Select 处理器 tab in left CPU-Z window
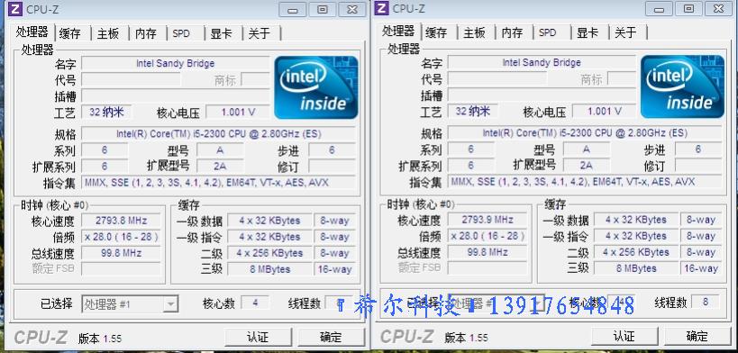 [x=32, y=32]
